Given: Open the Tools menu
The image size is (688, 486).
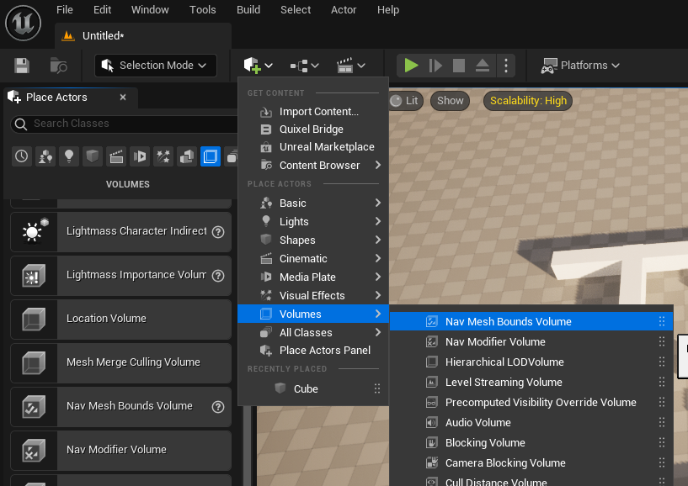Looking at the screenshot, I should (202, 9).
